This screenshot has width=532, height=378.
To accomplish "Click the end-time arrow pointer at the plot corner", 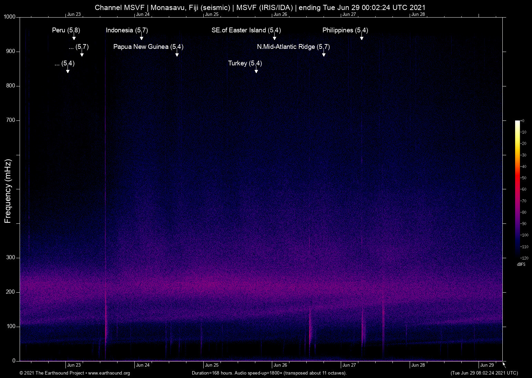I will point(504,365).
